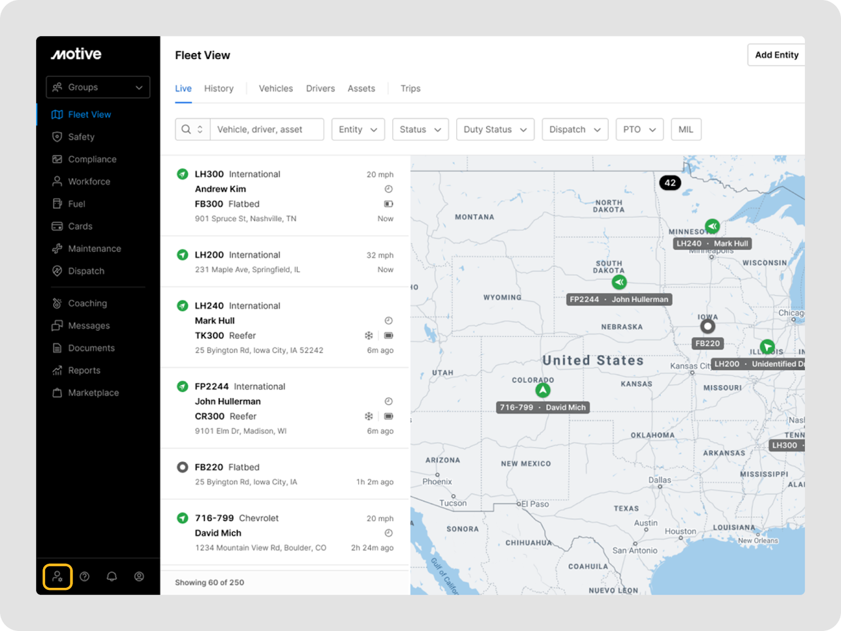This screenshot has width=841, height=631.
Task: Open the admin settings icon in sidebar footer
Action: click(x=57, y=577)
